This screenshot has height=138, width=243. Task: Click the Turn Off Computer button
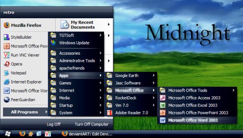pos(92,124)
